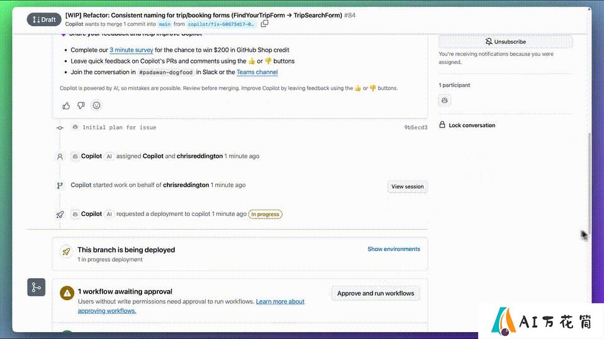
Task: Give thumbs up feedback on comment
Action: pos(66,105)
